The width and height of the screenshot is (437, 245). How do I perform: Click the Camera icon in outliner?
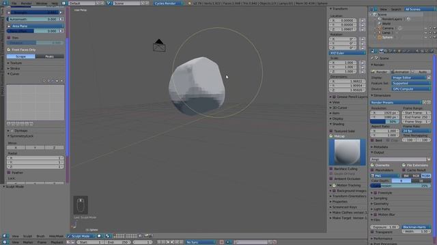pos(380,28)
